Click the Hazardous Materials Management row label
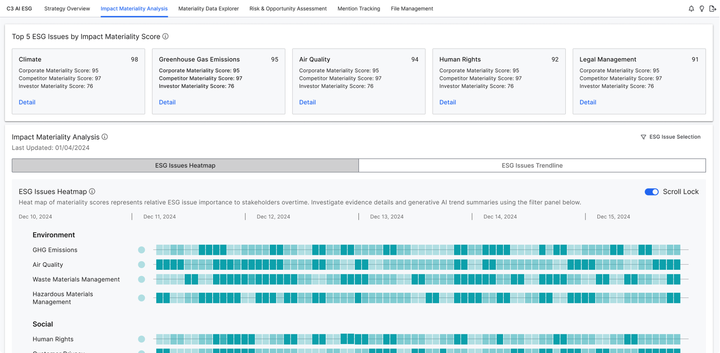The height and width of the screenshot is (353, 720). (x=63, y=298)
